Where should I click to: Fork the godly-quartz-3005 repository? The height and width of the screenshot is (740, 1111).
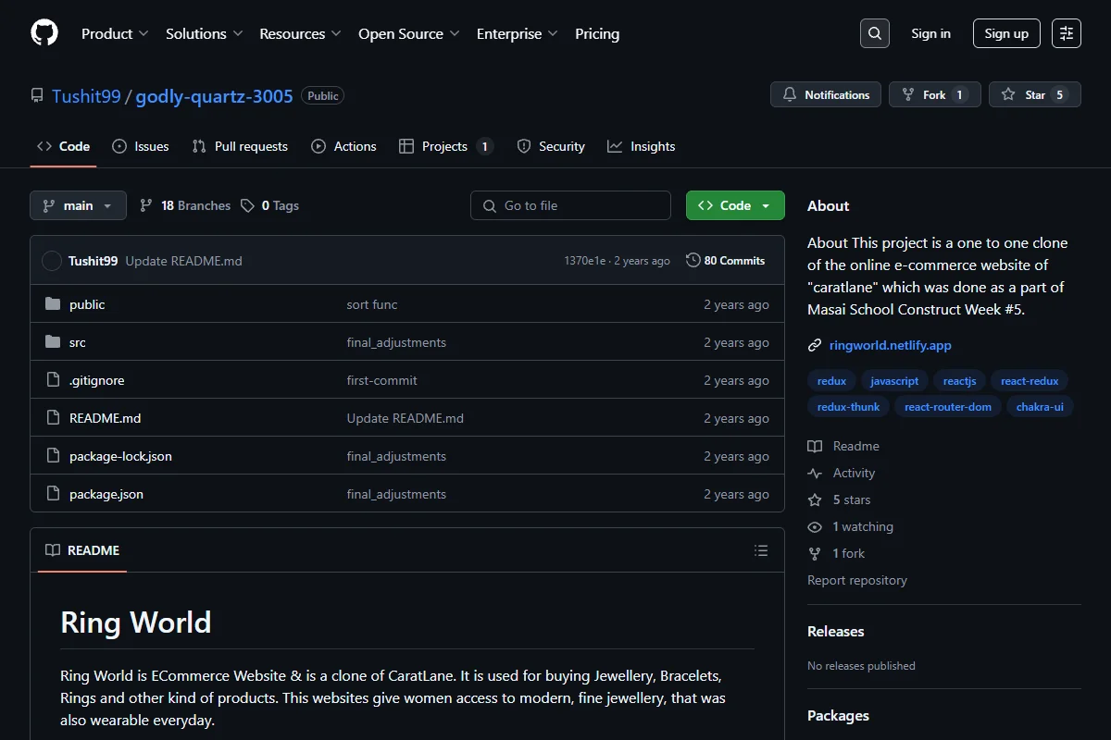pyautogui.click(x=934, y=94)
